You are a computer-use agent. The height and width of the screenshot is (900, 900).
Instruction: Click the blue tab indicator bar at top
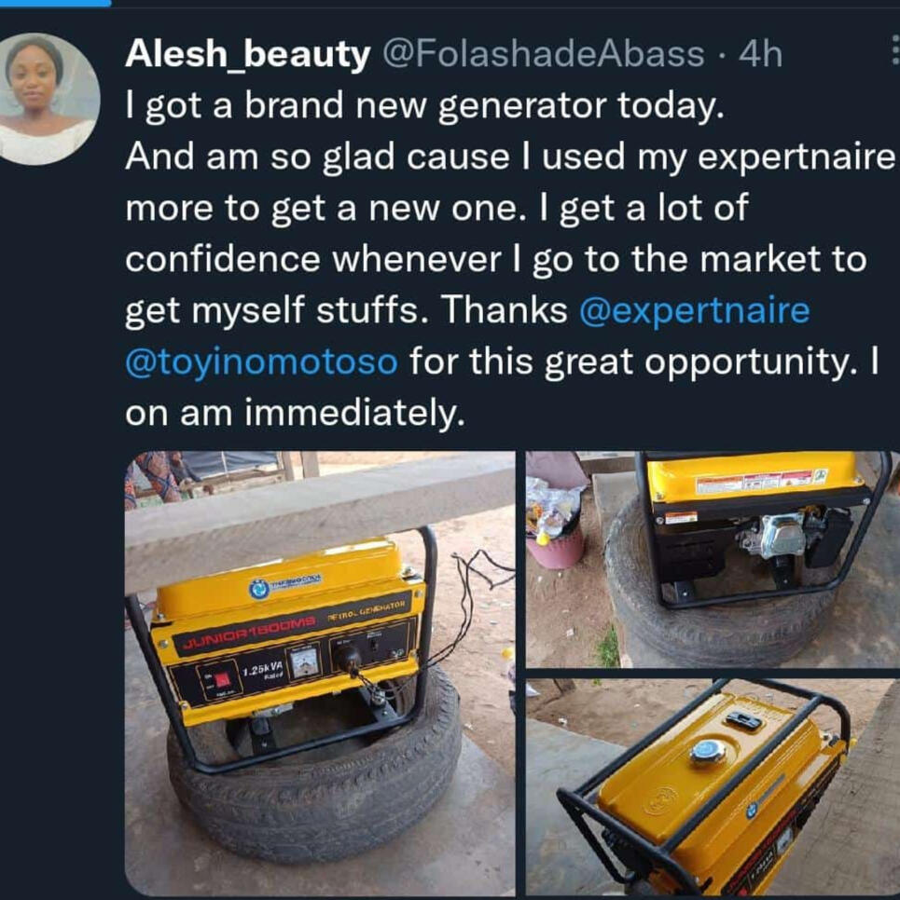point(55,3)
